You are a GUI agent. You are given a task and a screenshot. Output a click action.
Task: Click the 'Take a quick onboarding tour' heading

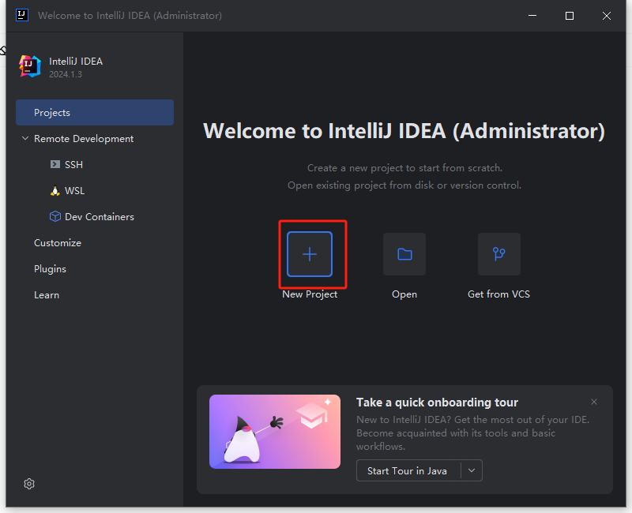(x=437, y=403)
